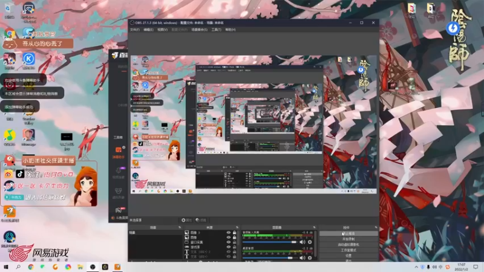Open OBS source 滤镜 filters button
Viewport: 484px width, 272px height.
(x=201, y=220)
